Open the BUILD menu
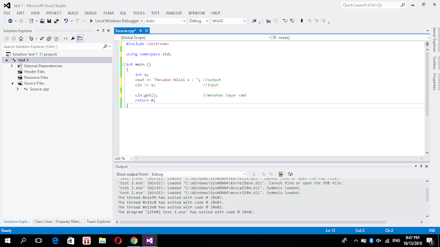Viewport: 440px width, 247px height. tap(73, 13)
